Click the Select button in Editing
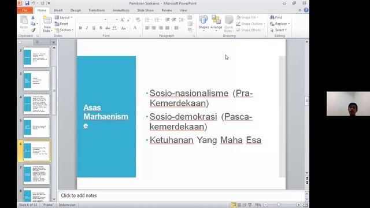Viewport: 370px width, 208px height. point(279,30)
